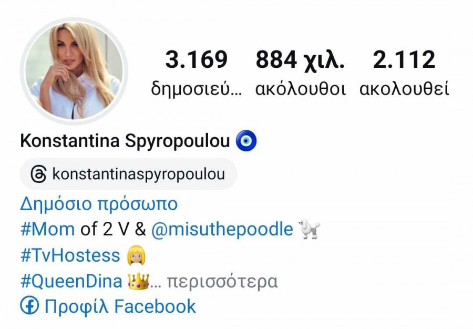Click the poodle emoji in bio

tap(309, 229)
